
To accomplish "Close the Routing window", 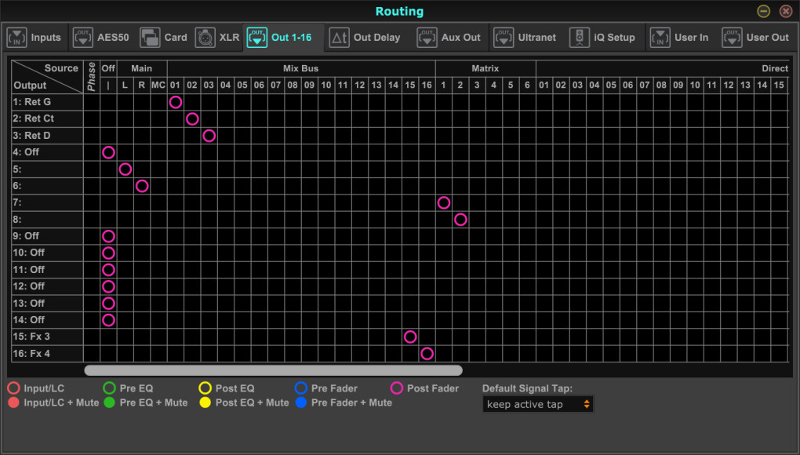I will pos(786,11).
